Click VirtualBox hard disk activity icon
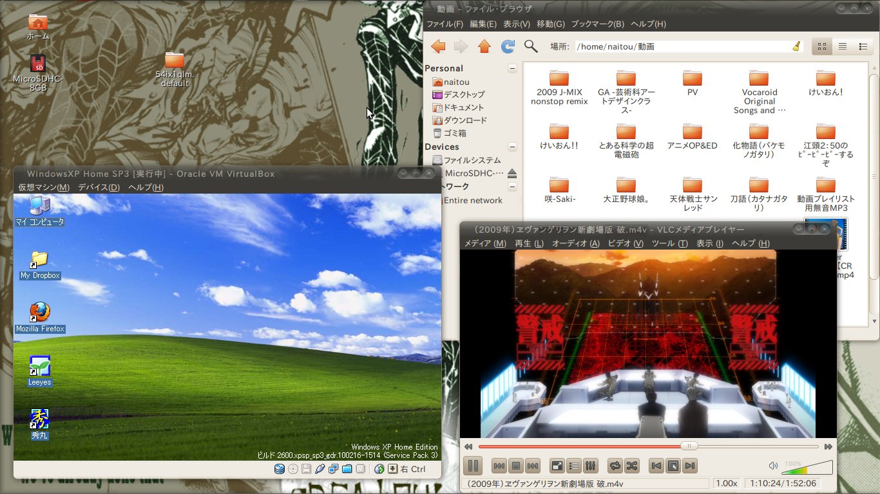Screen dimensions: 880x494 pyautogui.click(x=280, y=469)
